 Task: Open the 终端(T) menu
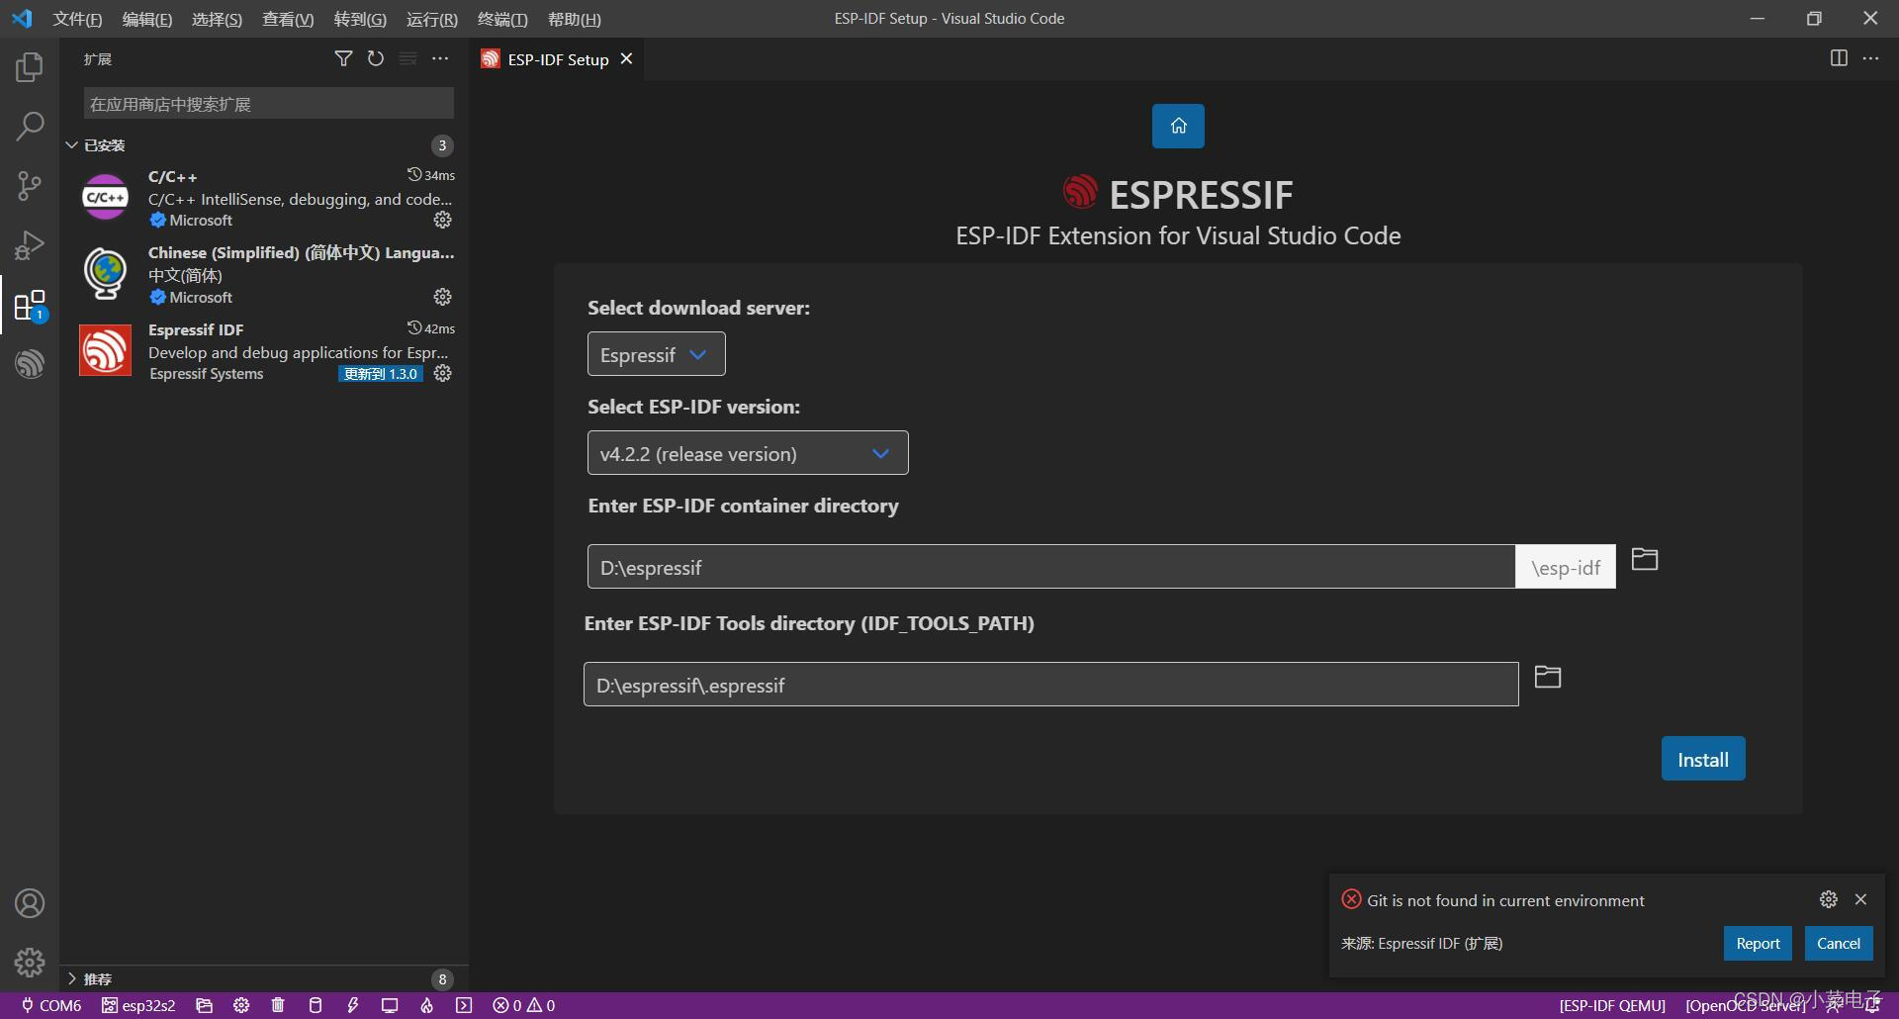(x=502, y=19)
